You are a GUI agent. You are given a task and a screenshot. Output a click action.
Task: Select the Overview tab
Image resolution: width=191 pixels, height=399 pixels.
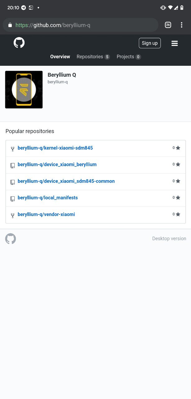60,57
